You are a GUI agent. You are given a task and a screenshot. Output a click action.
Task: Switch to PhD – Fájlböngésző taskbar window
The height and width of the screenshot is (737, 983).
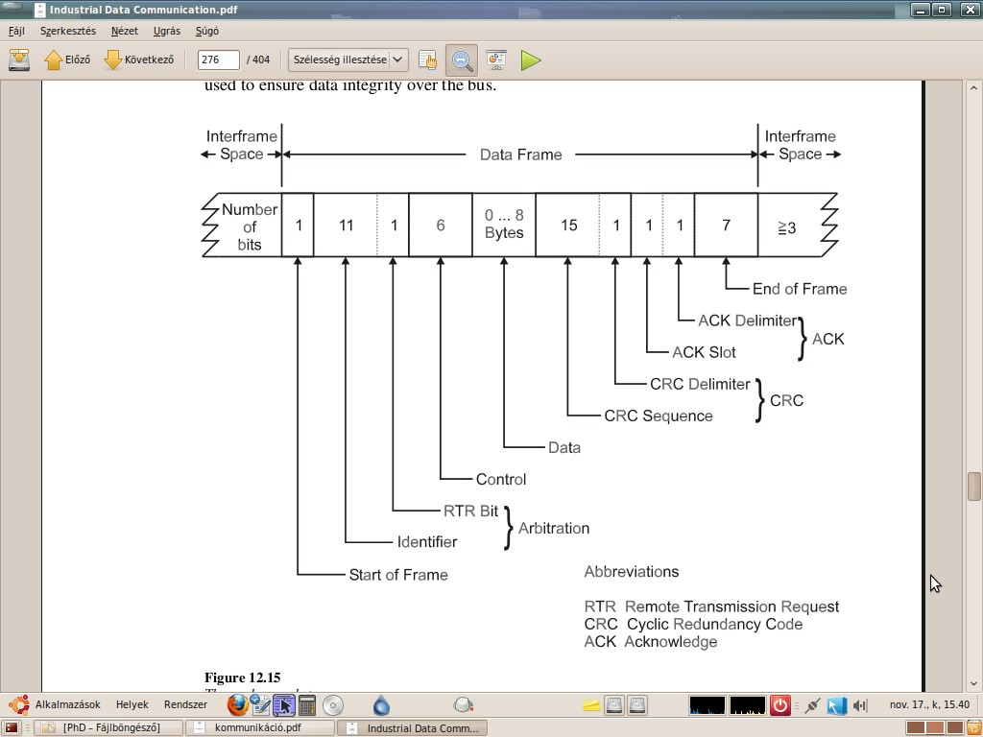coord(108,727)
